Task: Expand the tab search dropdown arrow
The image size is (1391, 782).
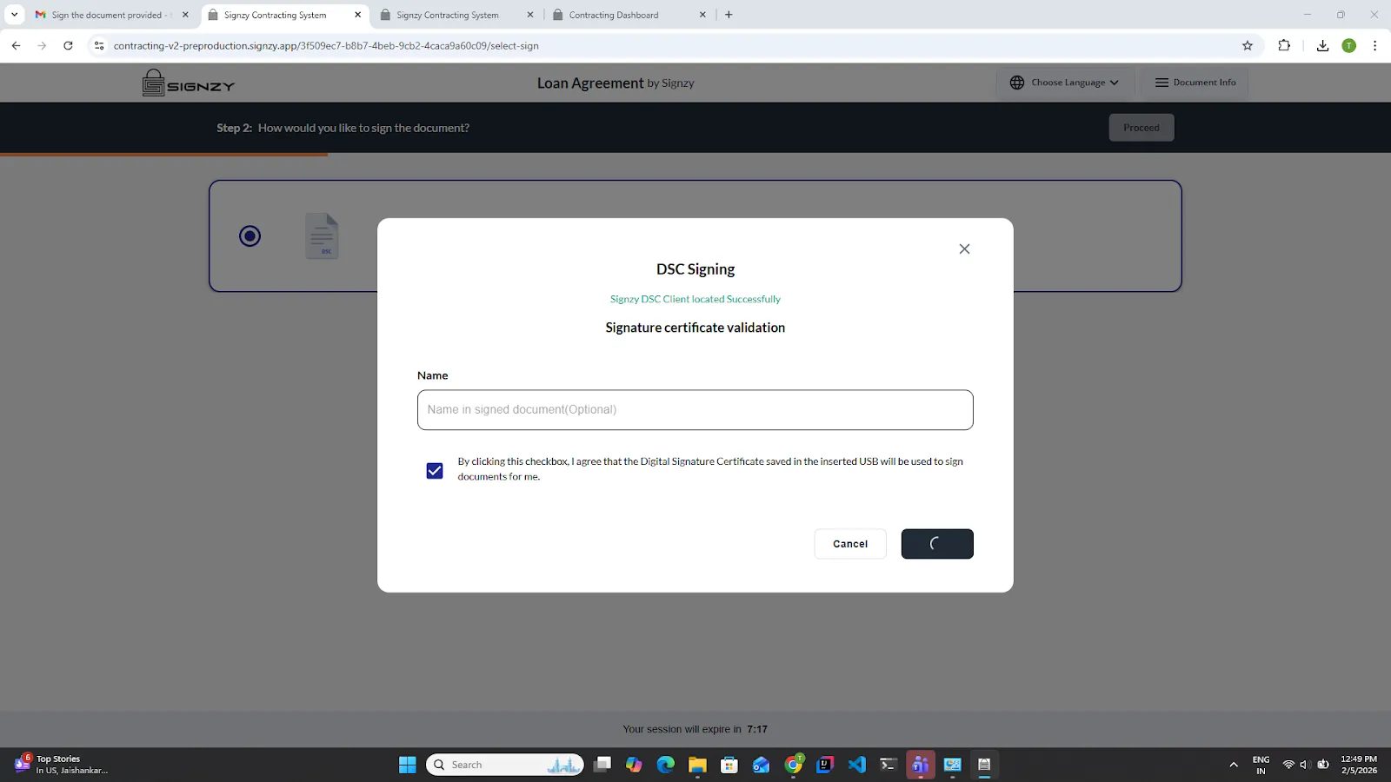Action: click(x=14, y=15)
